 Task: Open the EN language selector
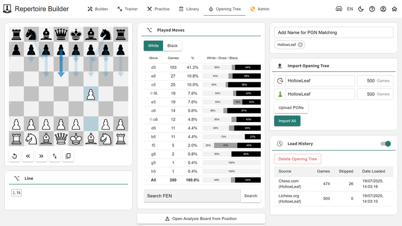350,9
